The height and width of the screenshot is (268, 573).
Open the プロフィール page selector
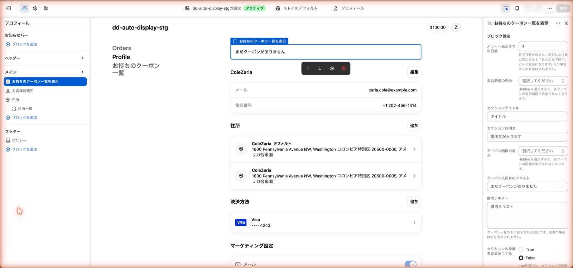348,8
